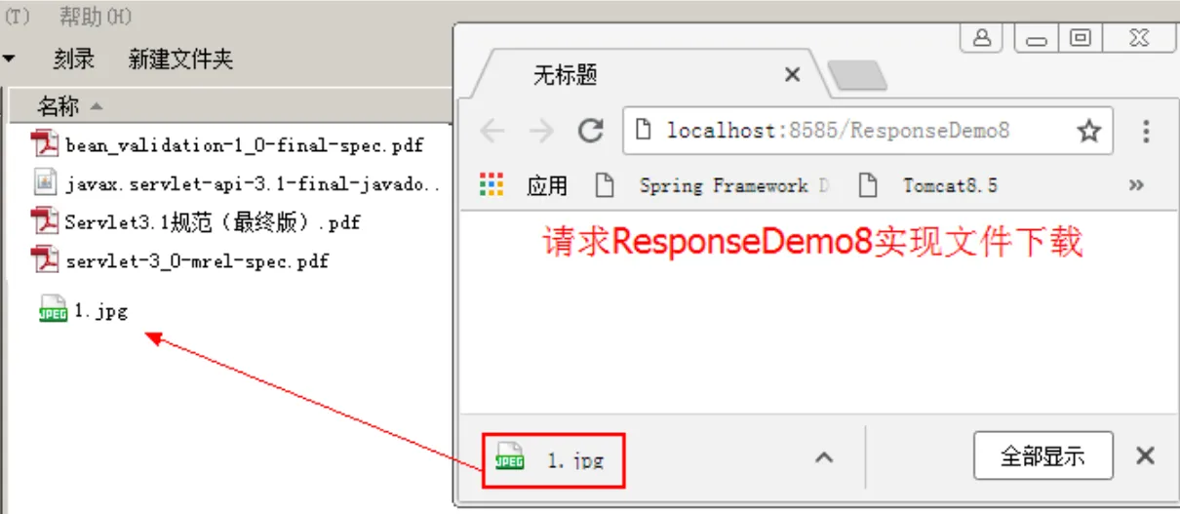Screen dimensions: 1180x514
Task: Show more bookmarks with the double-chevron
Action: pyautogui.click(x=1135, y=185)
